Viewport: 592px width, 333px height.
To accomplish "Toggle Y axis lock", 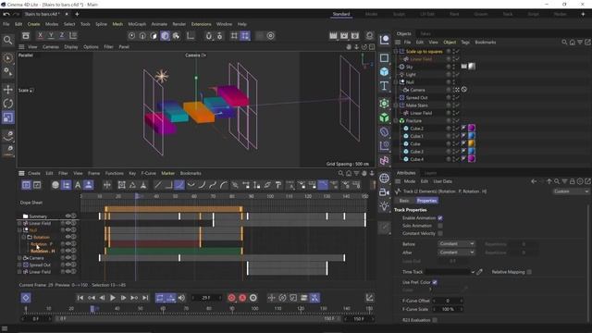I will (51, 35).
